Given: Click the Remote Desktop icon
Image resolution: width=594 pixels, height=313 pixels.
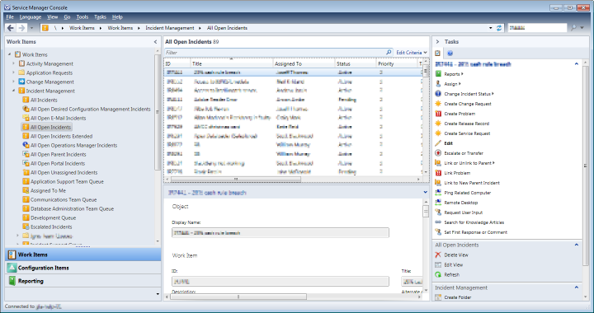Looking at the screenshot, I should coord(438,203).
